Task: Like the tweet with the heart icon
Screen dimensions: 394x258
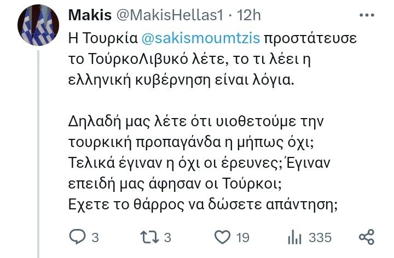Action: (x=222, y=237)
